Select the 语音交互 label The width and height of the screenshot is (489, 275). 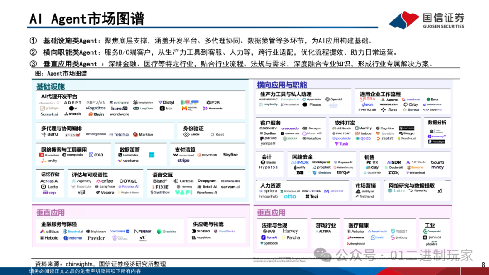162,175
